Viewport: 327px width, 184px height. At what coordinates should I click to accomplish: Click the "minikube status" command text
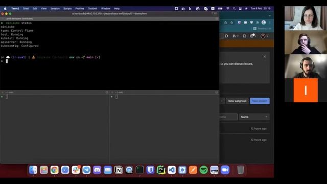point(19,23)
